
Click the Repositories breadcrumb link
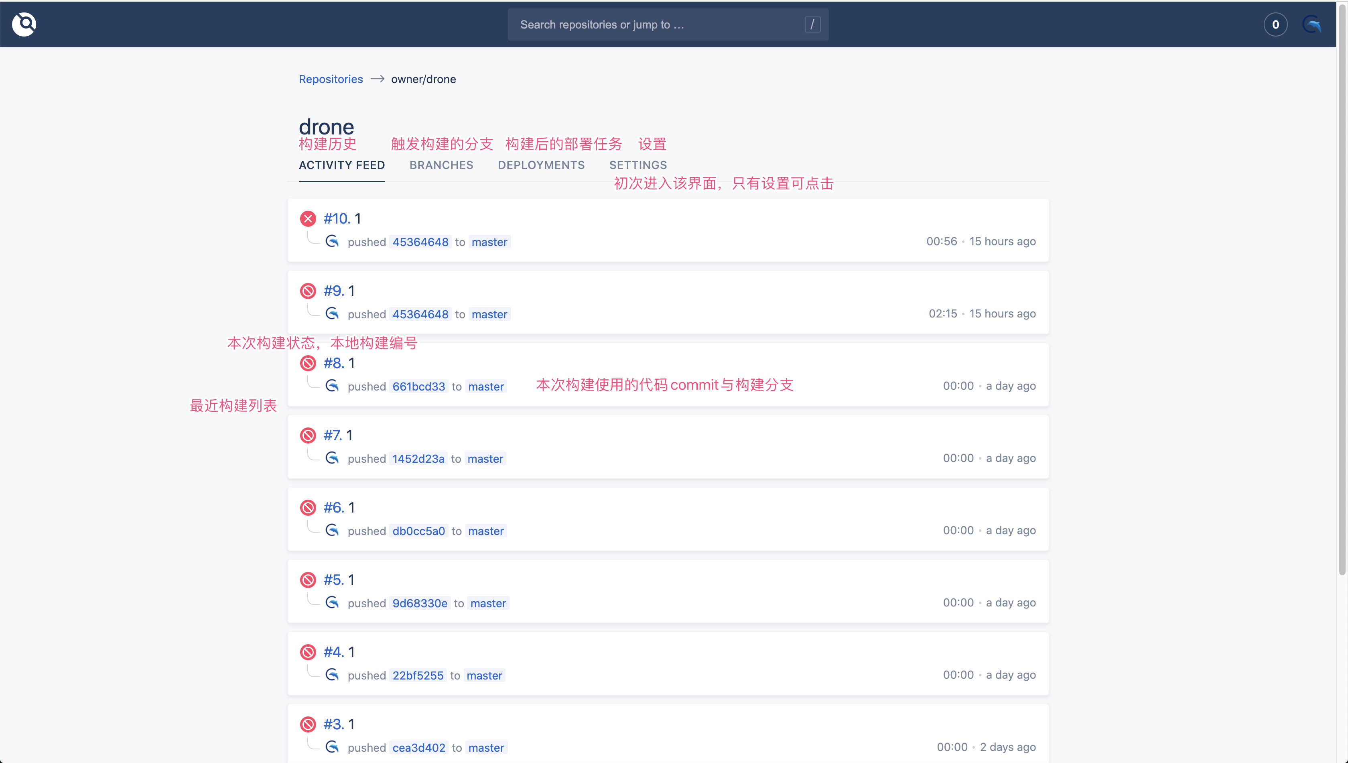point(331,79)
